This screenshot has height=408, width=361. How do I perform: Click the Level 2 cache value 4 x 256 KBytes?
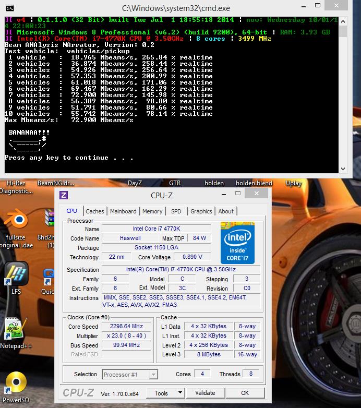coord(209,345)
